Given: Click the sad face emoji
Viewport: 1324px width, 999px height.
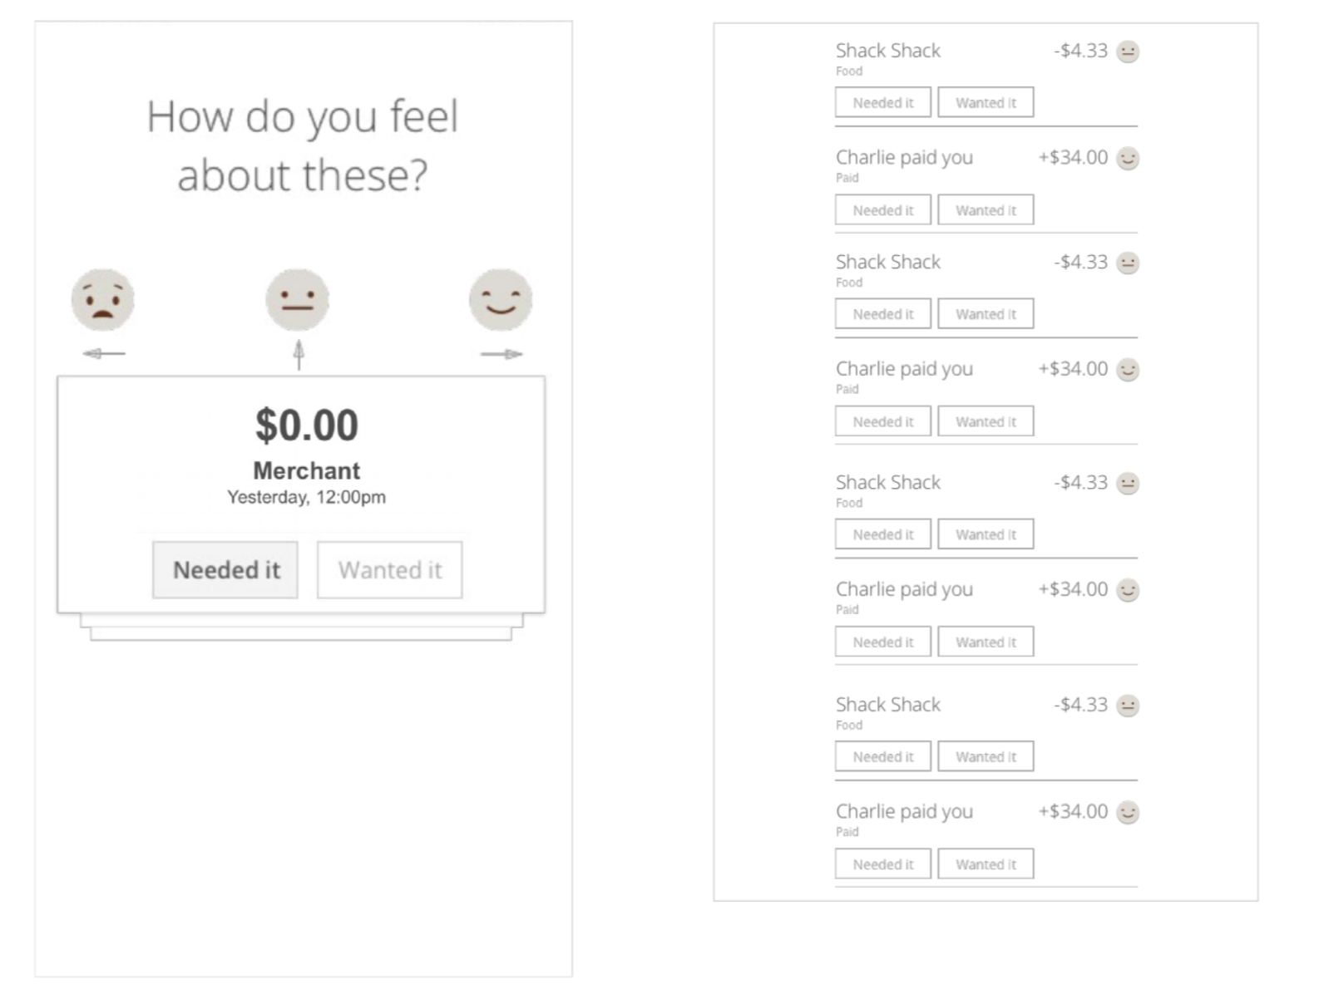Looking at the screenshot, I should coord(102,300).
